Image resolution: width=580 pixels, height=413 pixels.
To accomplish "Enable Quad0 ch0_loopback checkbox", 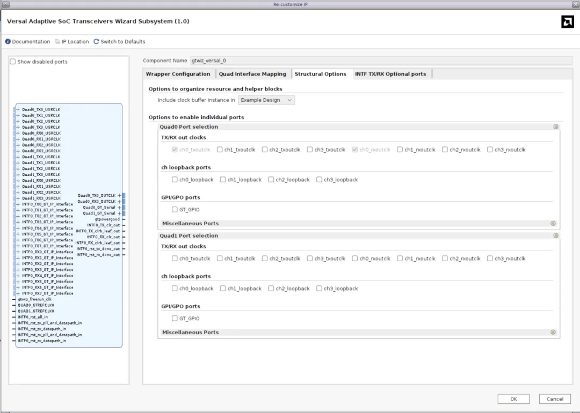I will pos(175,180).
